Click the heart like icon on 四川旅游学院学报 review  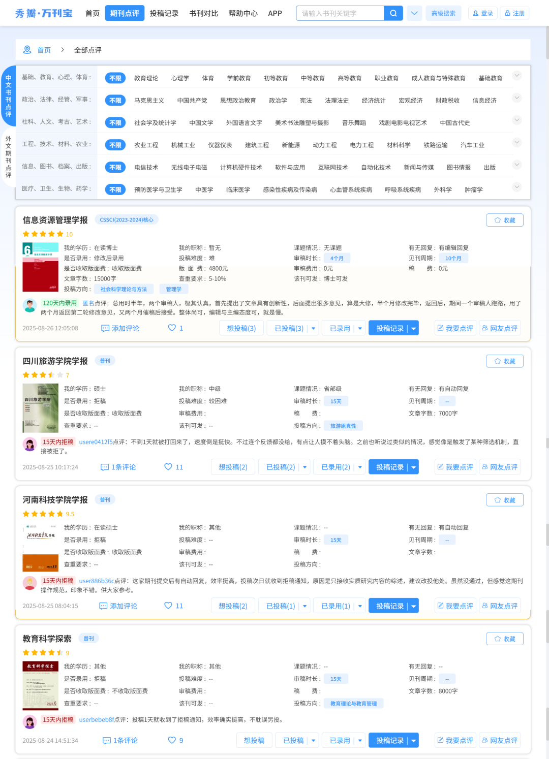(168, 467)
